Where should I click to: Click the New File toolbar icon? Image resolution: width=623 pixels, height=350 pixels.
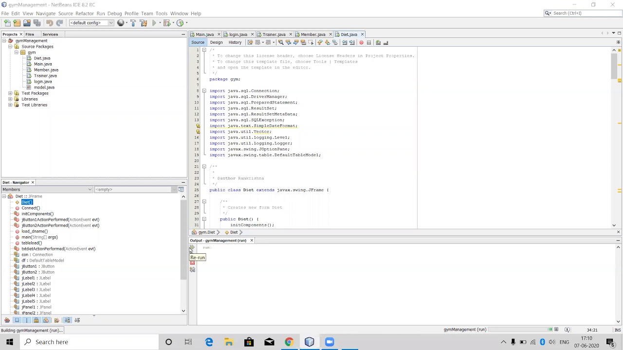coord(7,23)
